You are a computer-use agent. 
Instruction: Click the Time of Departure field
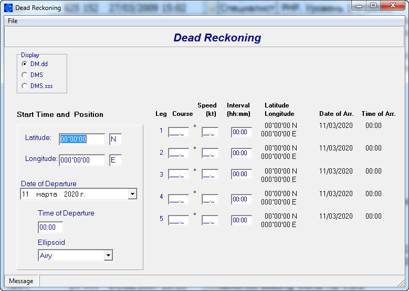(x=50, y=228)
